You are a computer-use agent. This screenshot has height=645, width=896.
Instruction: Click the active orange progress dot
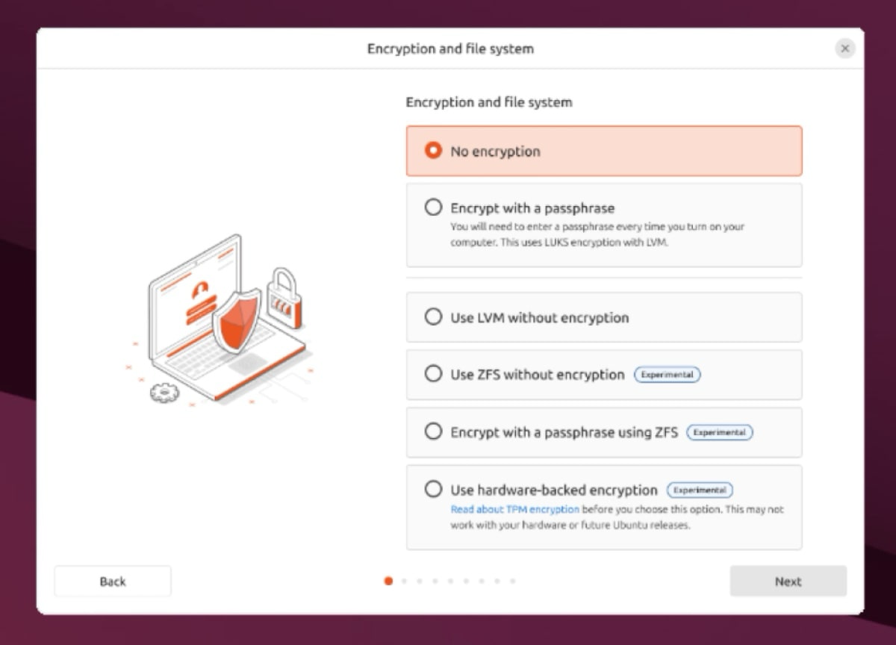388,581
